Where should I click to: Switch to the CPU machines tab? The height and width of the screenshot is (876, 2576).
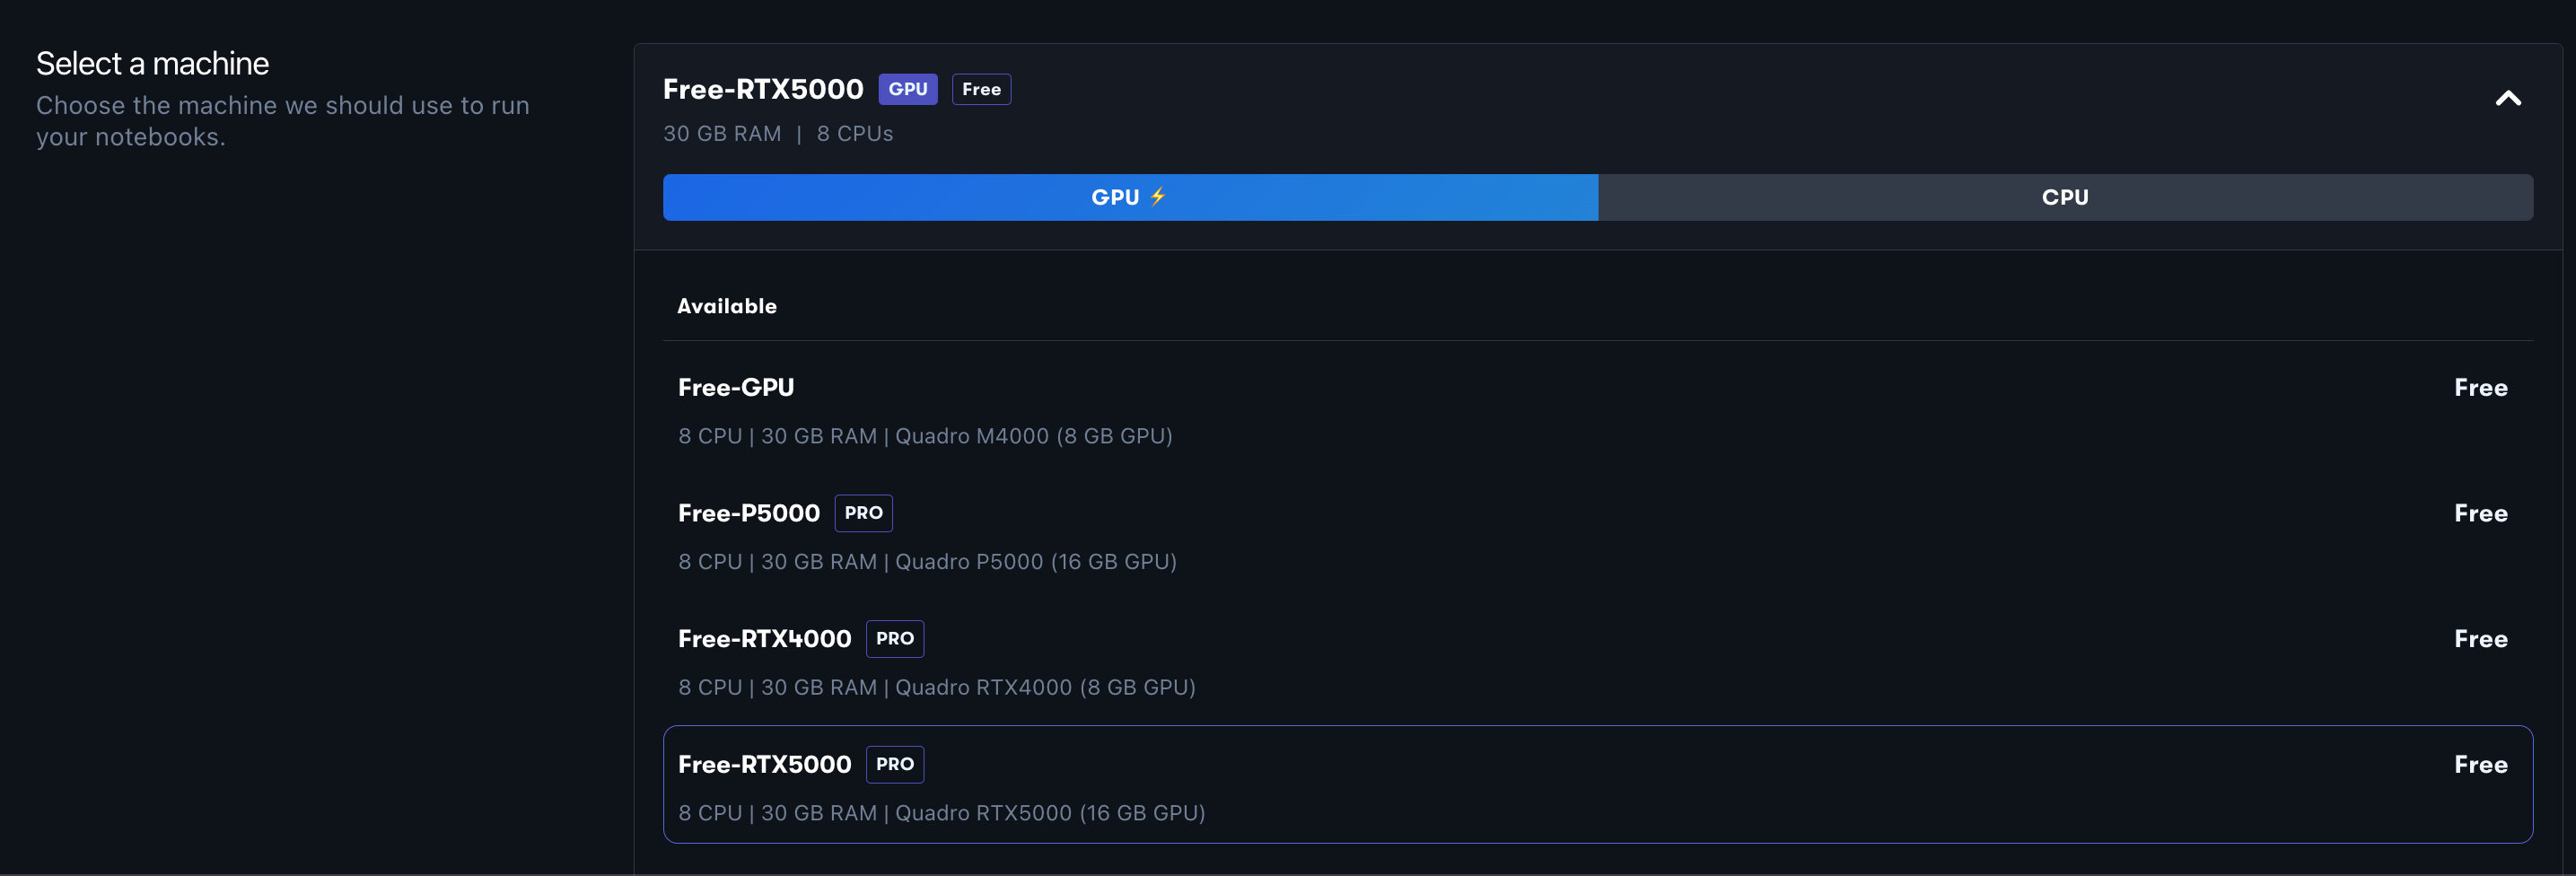pos(2064,197)
